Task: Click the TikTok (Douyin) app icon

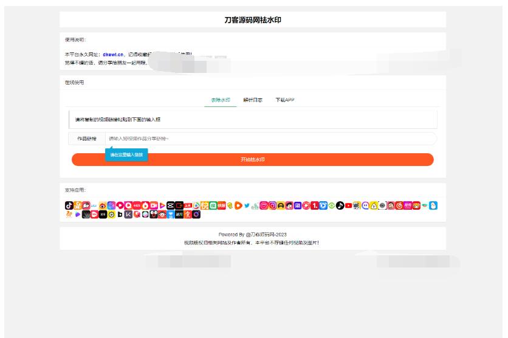Action: (x=69, y=205)
